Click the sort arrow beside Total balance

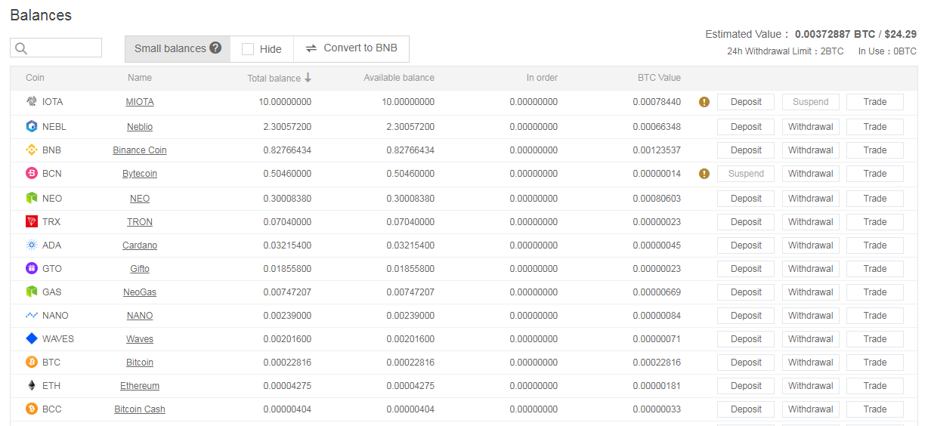[308, 78]
